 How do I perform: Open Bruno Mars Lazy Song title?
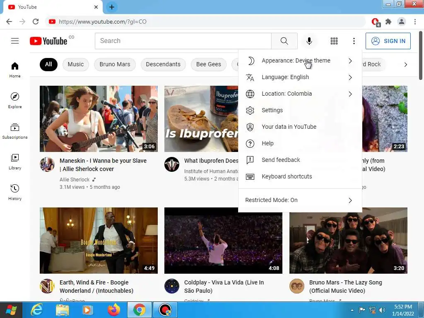click(x=346, y=287)
